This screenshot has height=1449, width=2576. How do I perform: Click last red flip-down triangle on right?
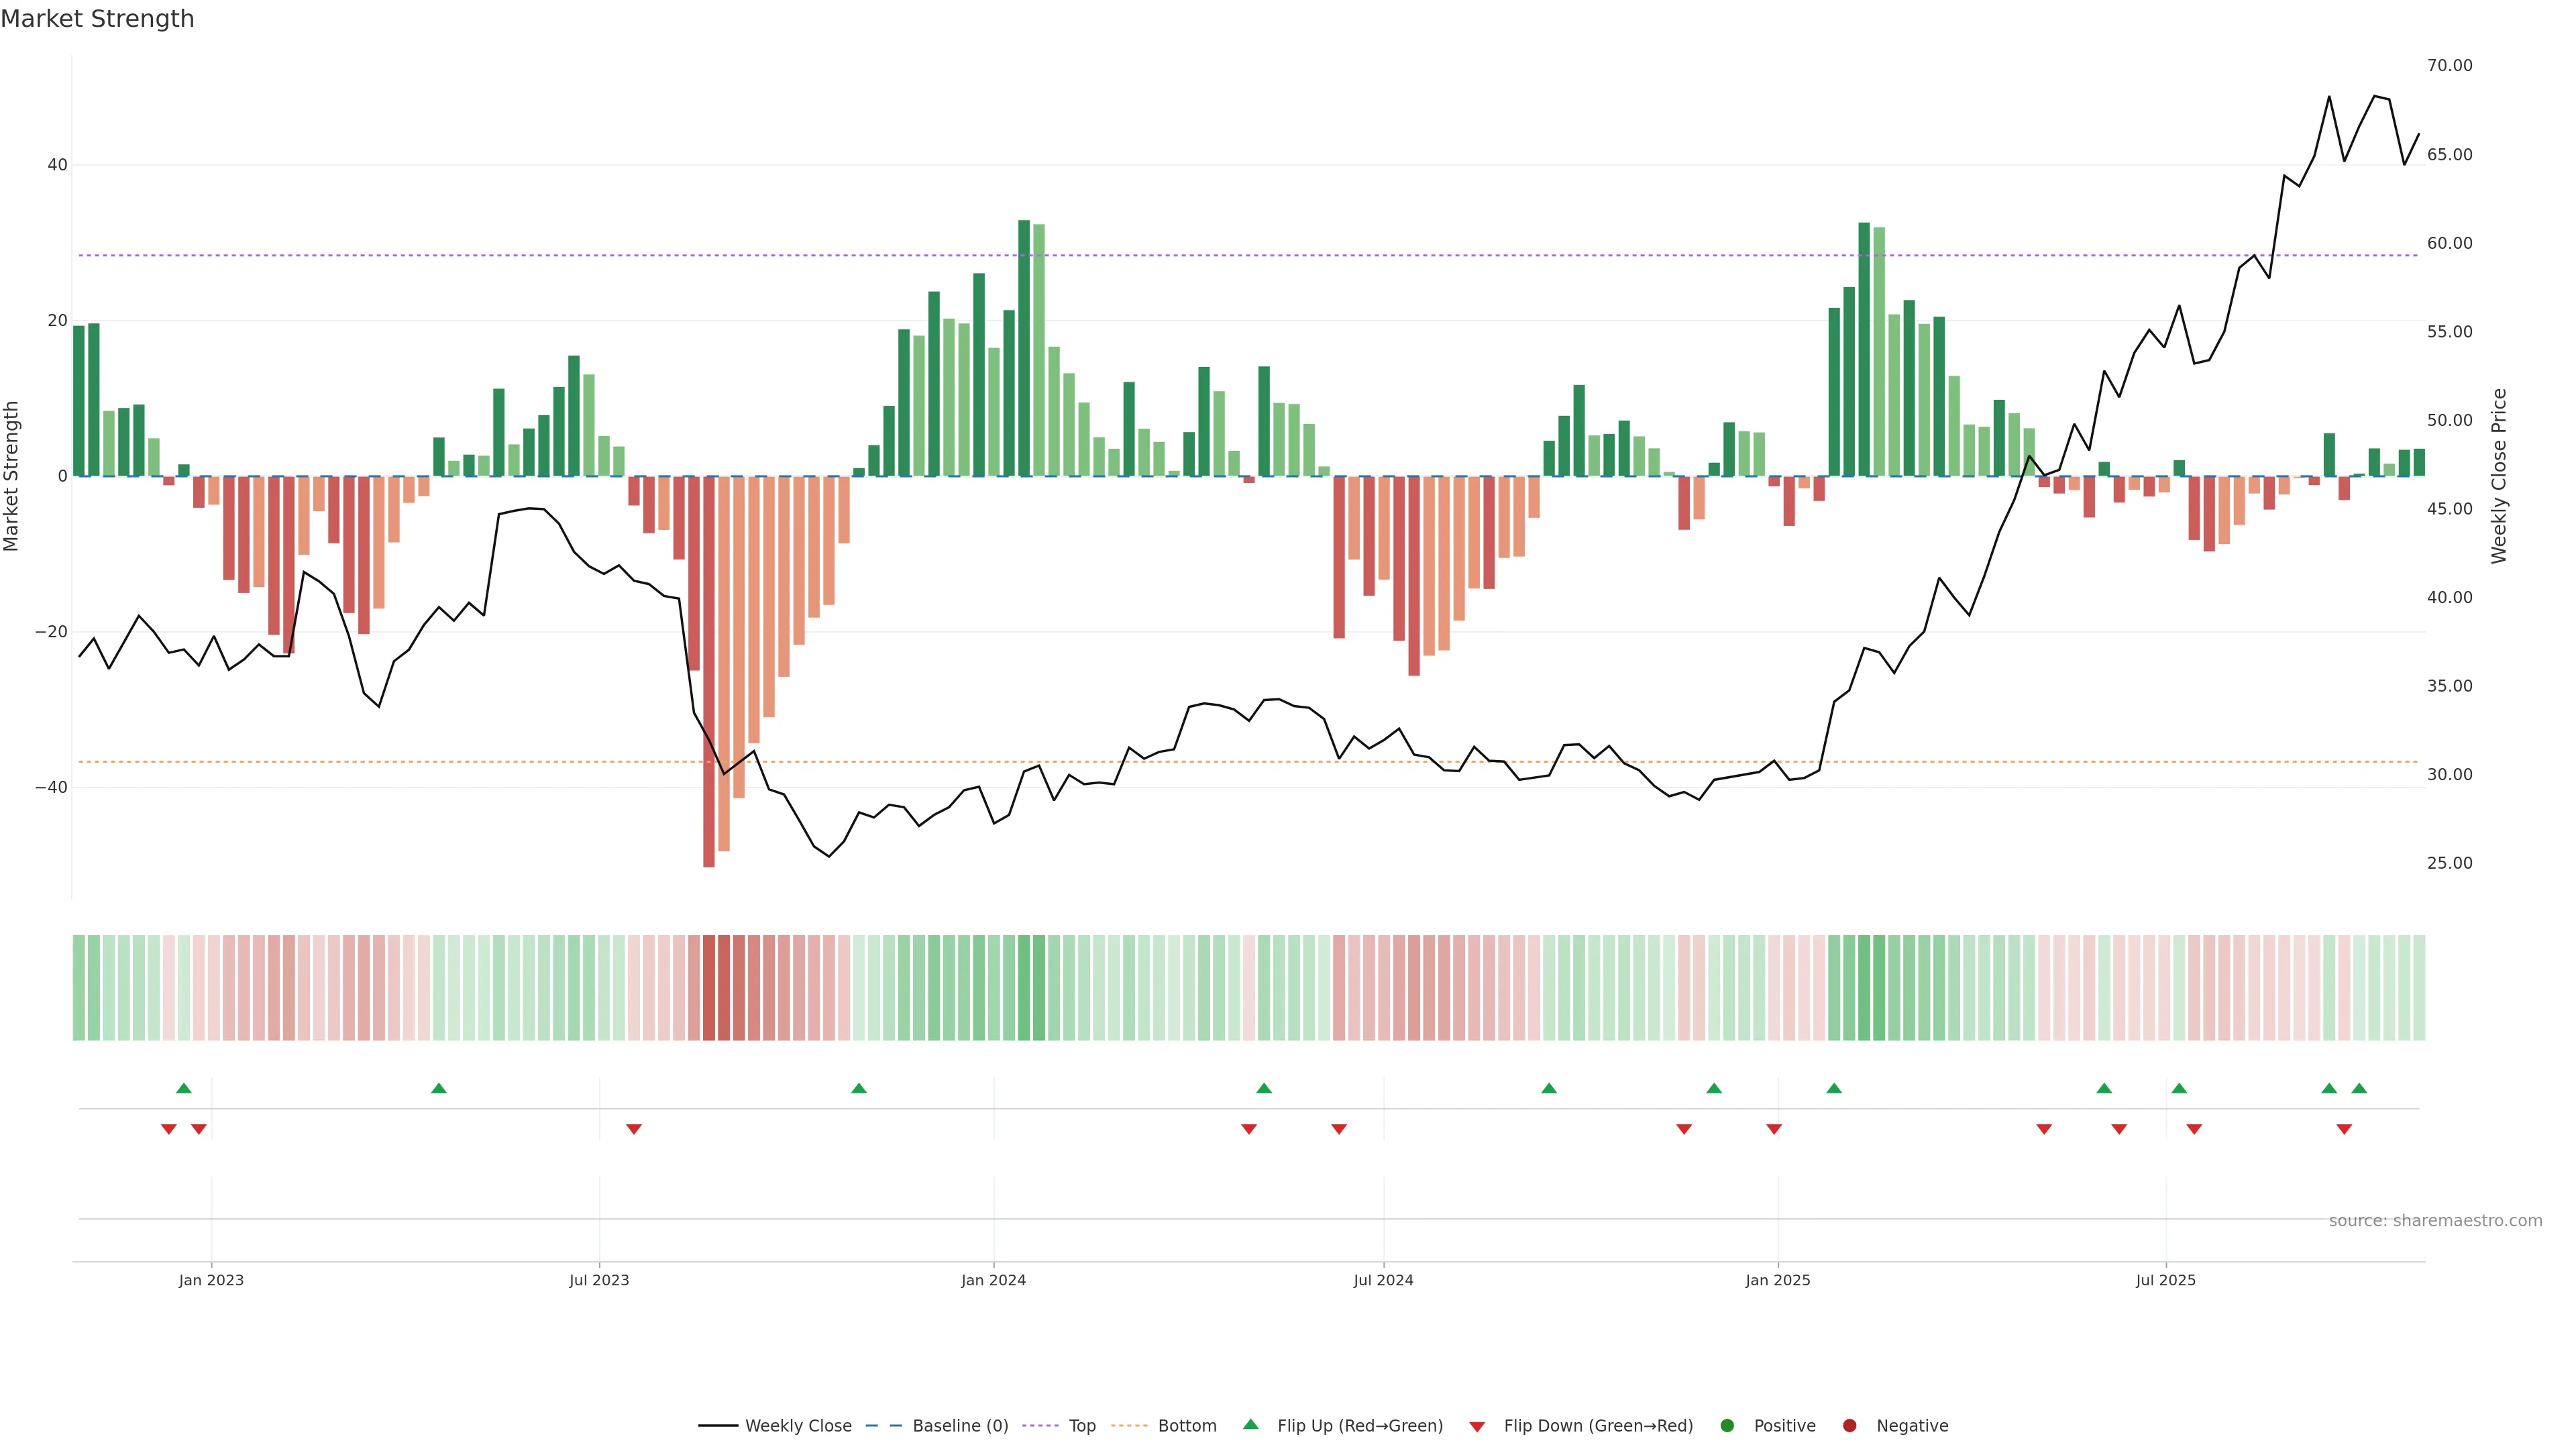[x=2344, y=1129]
